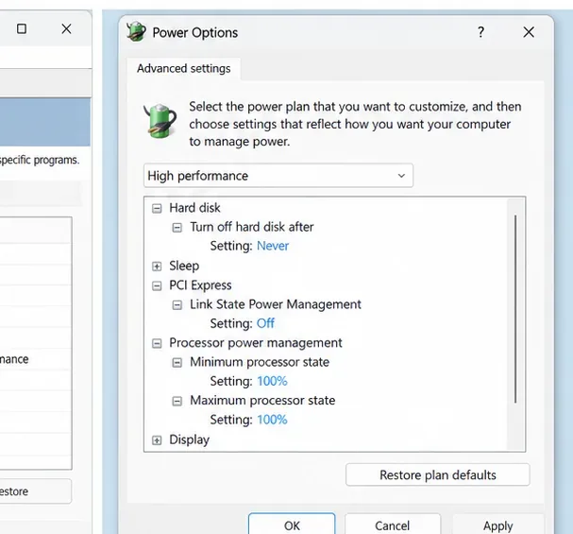Collapse the Hard disk node
This screenshot has width=573, height=534.
[157, 209]
